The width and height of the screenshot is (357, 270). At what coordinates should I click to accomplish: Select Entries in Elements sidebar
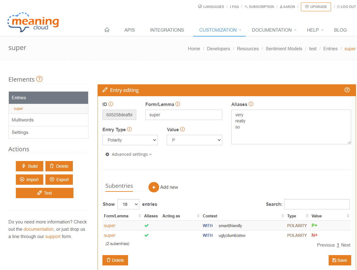tap(48, 98)
